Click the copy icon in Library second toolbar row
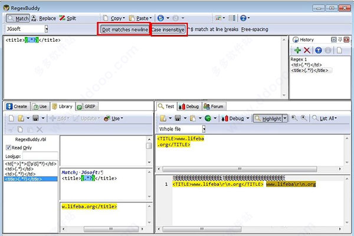This screenshot has width=354, height=236. 20,129
